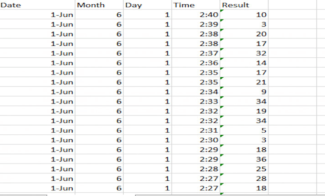The image size is (325, 196).
Task: Select Day value 1 in the 2:37 row
Action: point(147,53)
